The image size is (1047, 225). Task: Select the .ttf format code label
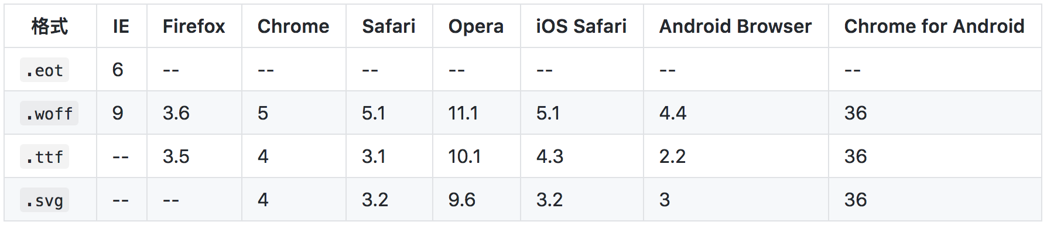click(45, 156)
